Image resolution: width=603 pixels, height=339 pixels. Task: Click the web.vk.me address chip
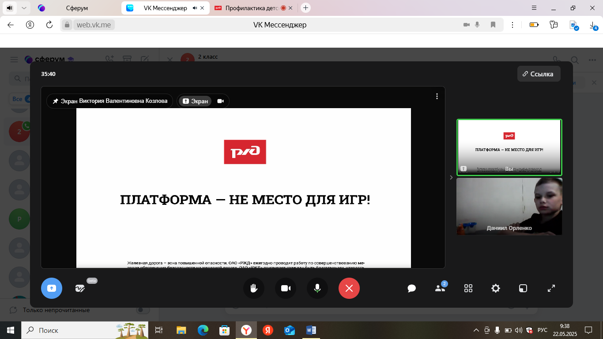click(x=94, y=25)
